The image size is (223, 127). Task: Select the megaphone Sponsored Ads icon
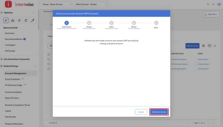(6, 20)
